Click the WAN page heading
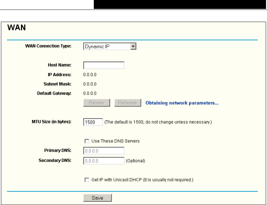This screenshot has width=267, height=205. point(17,27)
